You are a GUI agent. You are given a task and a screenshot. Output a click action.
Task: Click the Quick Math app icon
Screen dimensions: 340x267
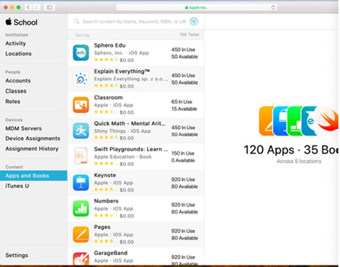point(81,131)
